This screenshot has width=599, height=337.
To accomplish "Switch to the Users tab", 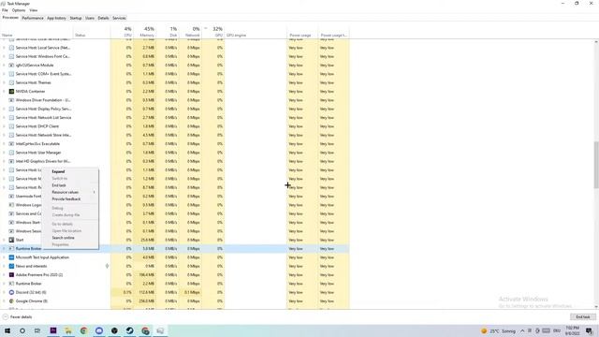I will click(x=90, y=18).
